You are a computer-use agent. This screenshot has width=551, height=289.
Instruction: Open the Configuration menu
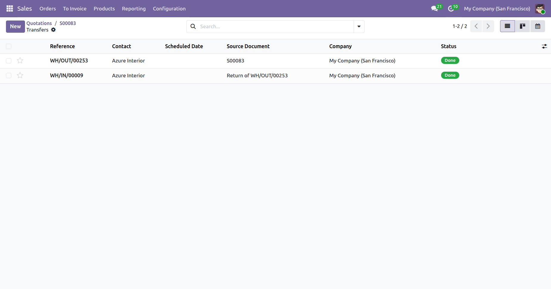pyautogui.click(x=169, y=9)
